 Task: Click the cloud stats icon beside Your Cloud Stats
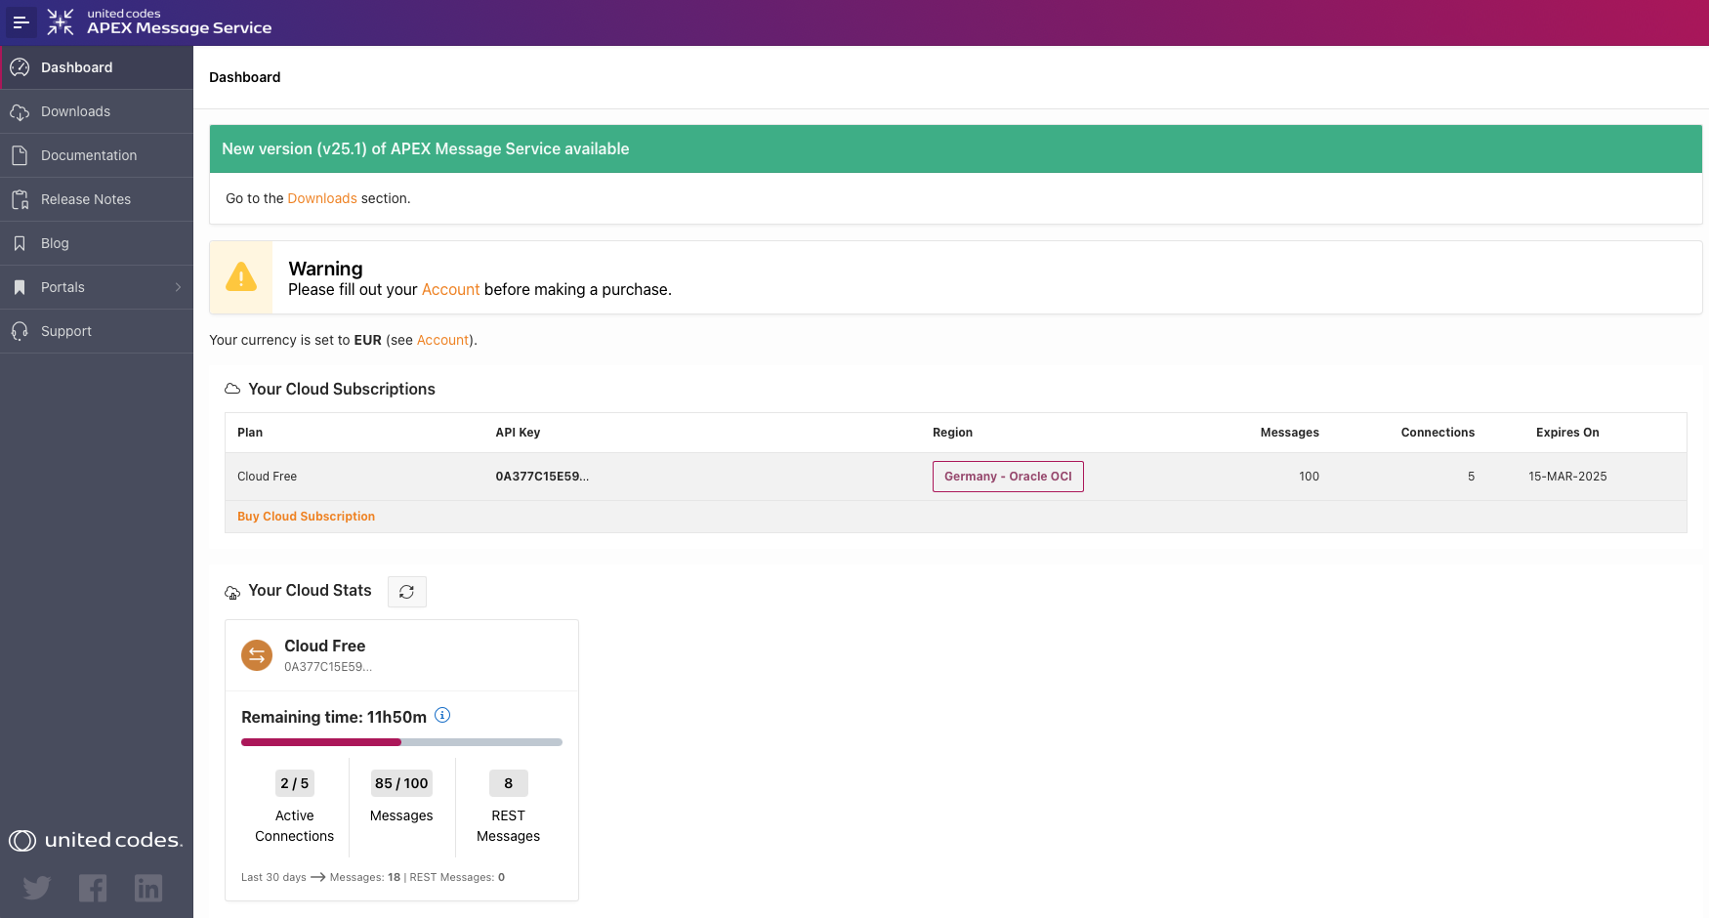(232, 592)
